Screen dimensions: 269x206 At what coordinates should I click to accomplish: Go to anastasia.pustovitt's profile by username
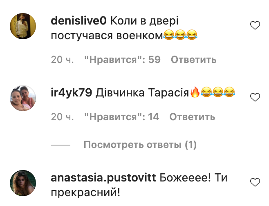pos(103,178)
